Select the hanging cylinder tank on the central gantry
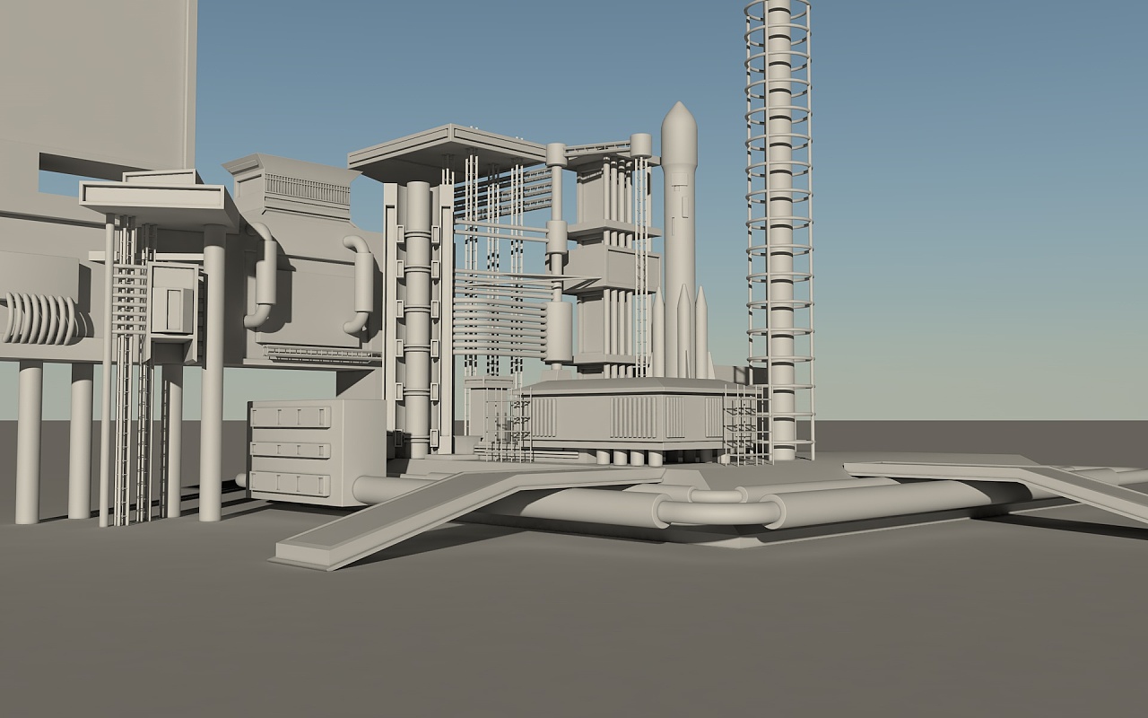 click(x=558, y=332)
